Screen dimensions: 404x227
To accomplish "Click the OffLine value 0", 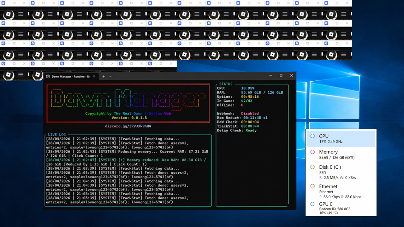I will [242, 105].
